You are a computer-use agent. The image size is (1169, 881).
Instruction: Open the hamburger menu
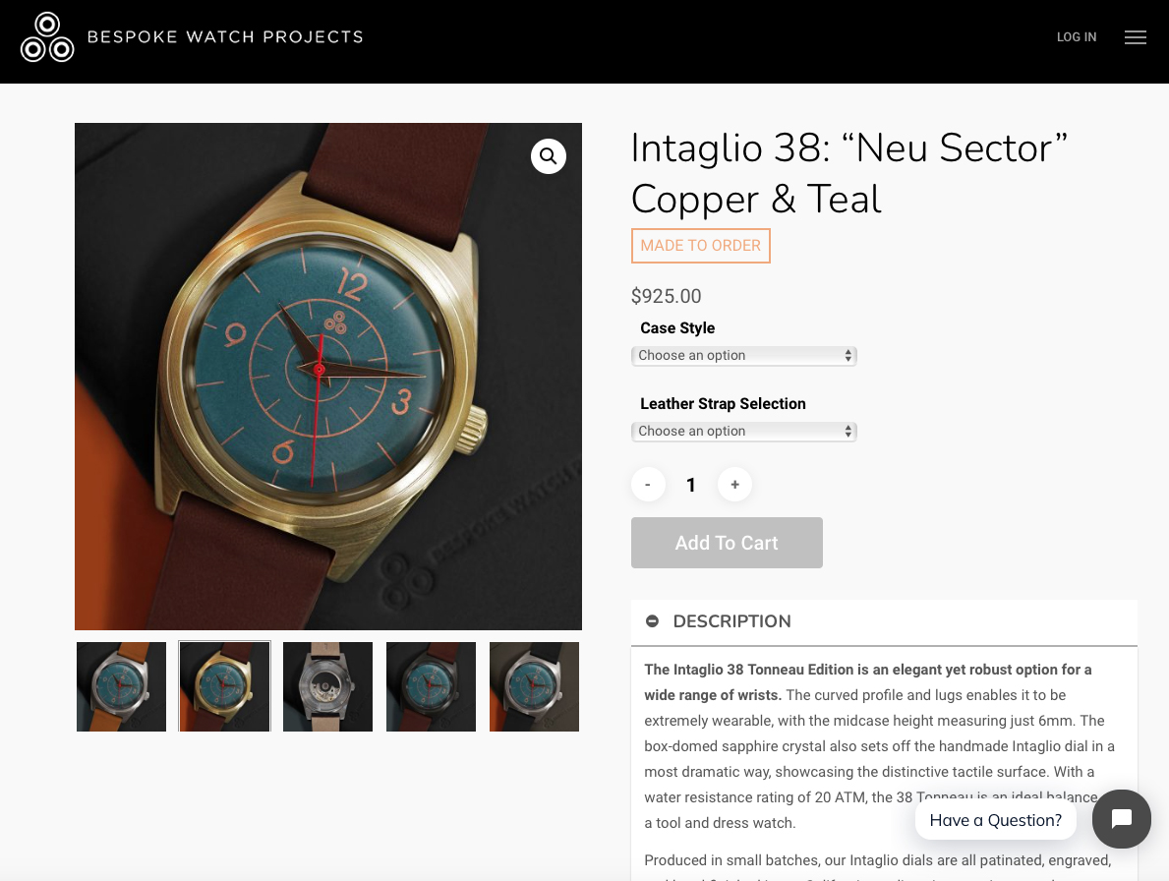coord(1136,37)
